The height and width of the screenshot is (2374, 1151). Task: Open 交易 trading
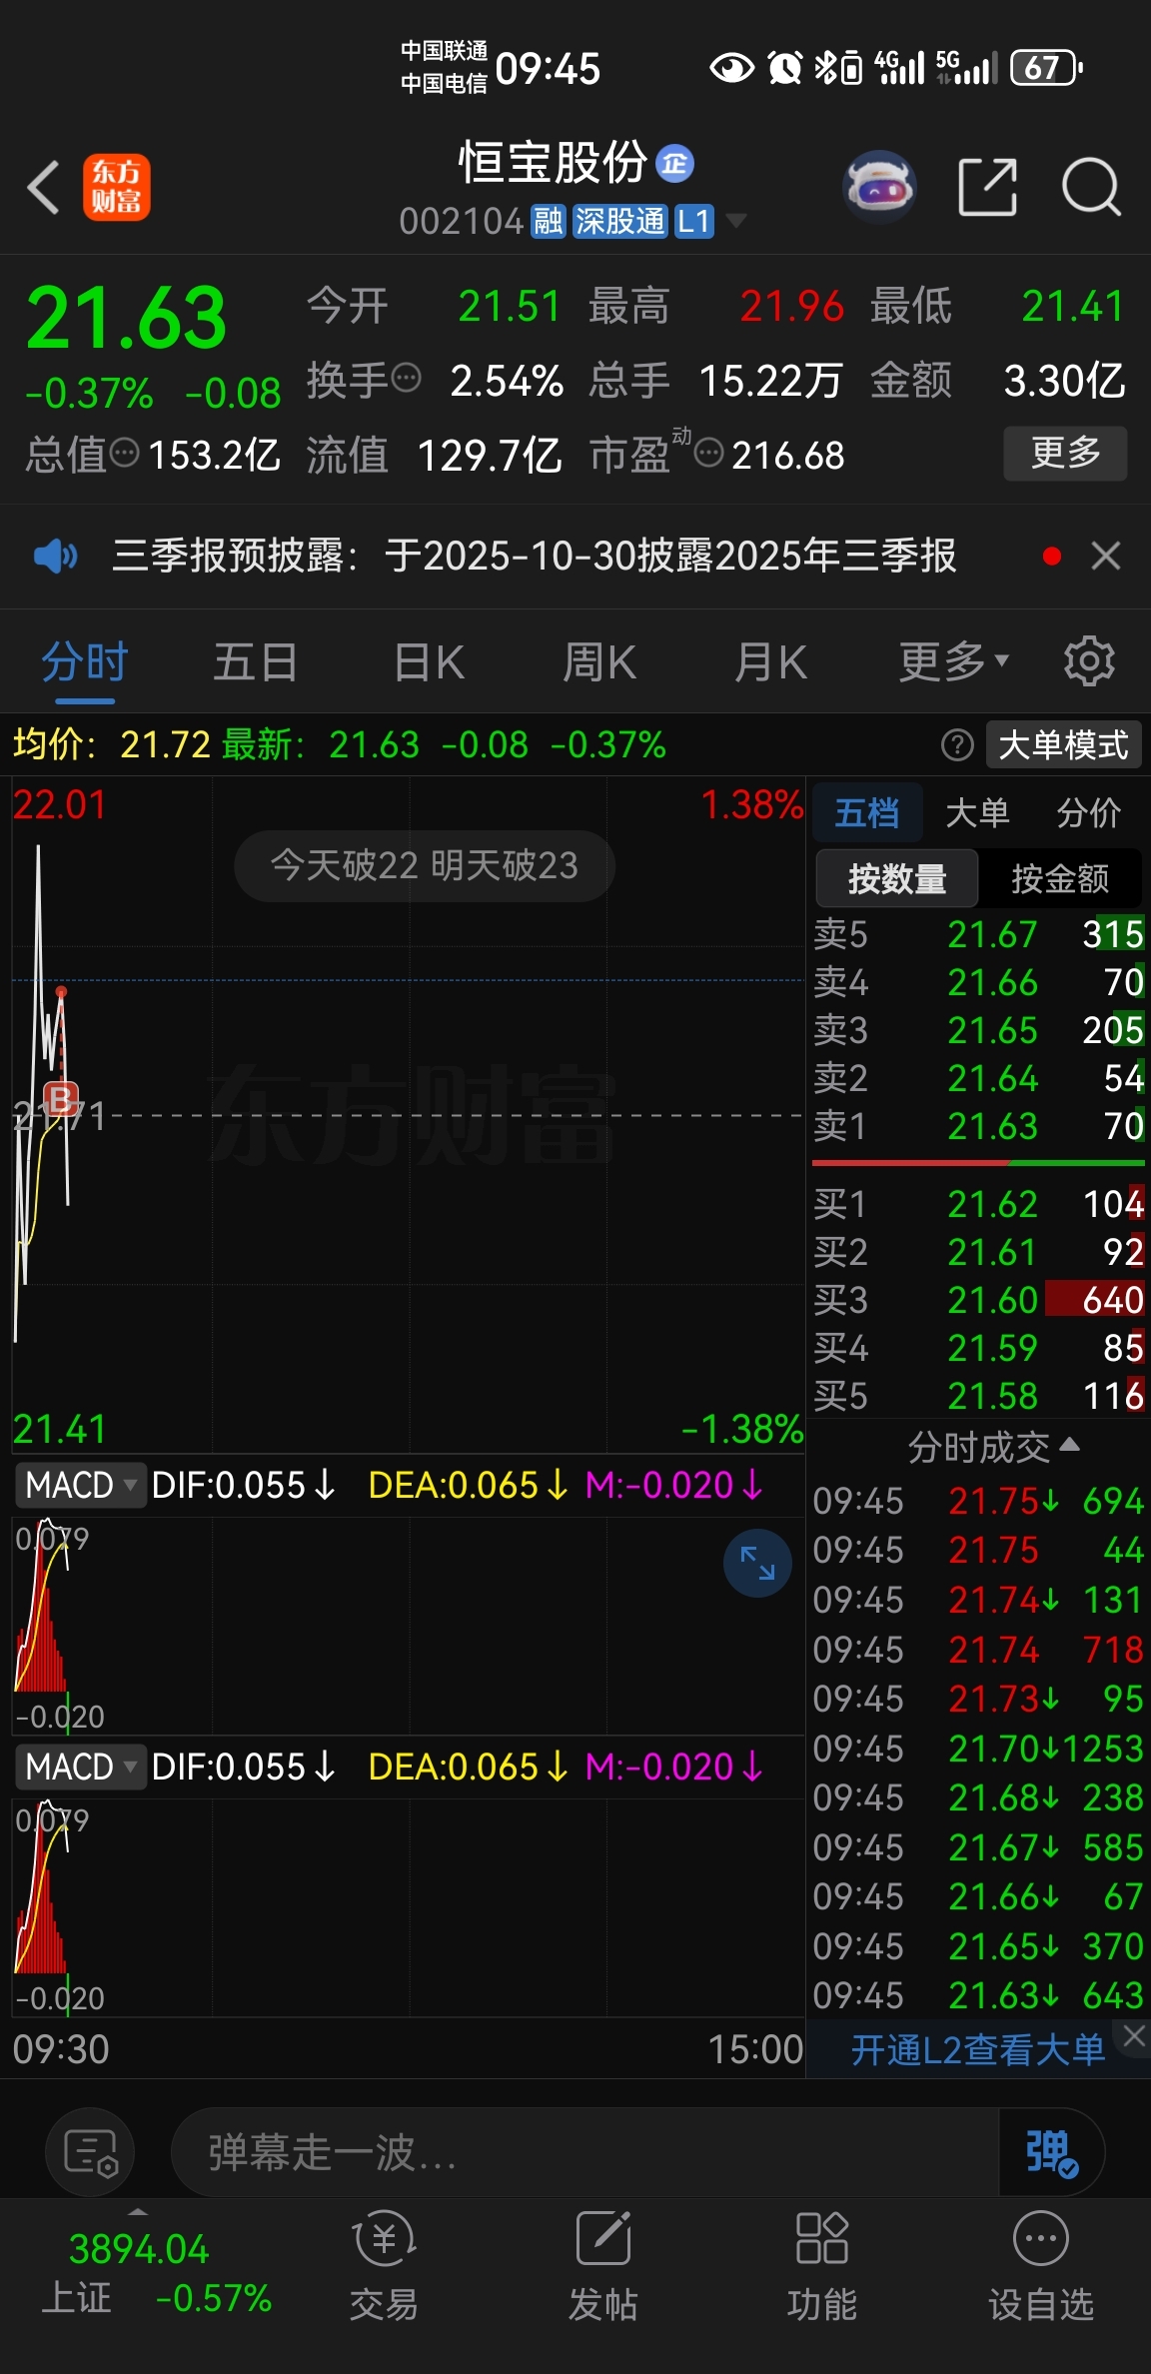(385, 2266)
